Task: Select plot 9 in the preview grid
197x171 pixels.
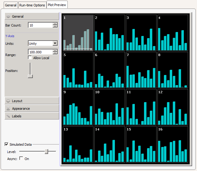Action: click(x=78, y=107)
